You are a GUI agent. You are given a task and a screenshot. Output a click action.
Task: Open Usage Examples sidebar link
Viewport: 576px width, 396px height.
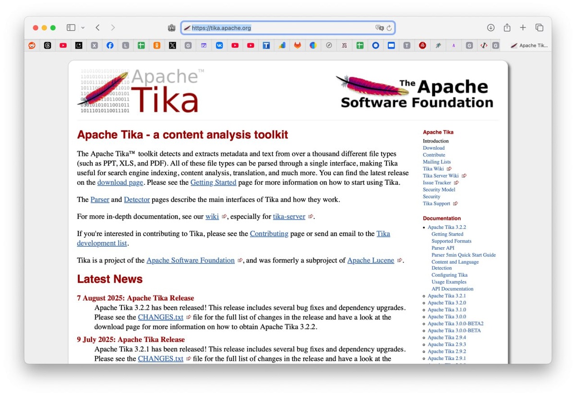click(449, 282)
